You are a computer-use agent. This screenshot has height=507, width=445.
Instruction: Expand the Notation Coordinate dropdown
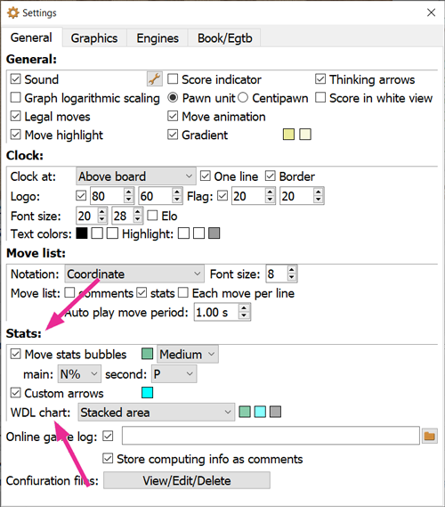(x=134, y=274)
